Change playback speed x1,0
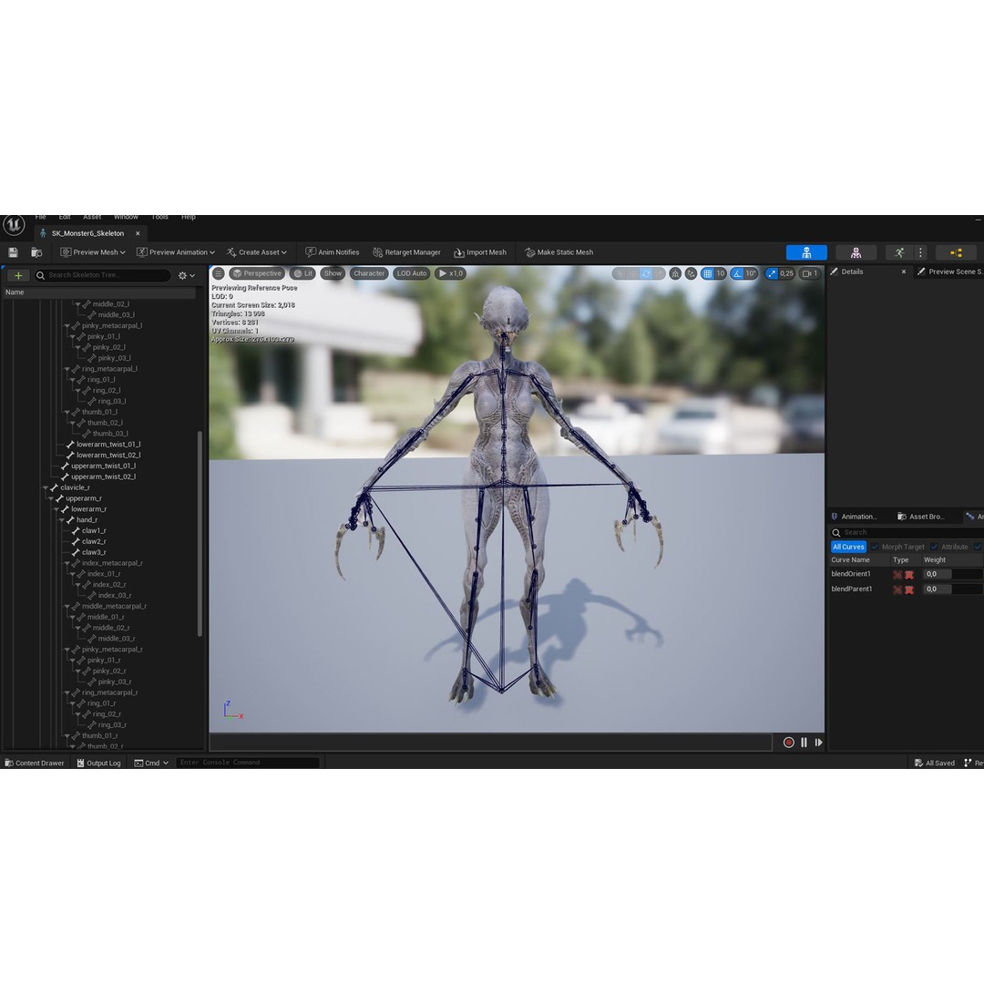984x984 pixels. click(x=451, y=273)
